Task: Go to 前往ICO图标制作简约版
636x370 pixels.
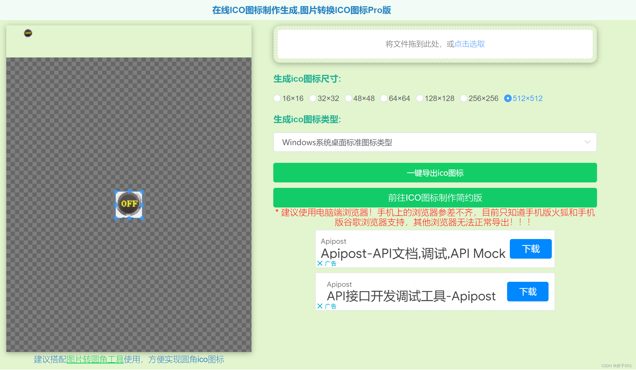Action: (435, 198)
